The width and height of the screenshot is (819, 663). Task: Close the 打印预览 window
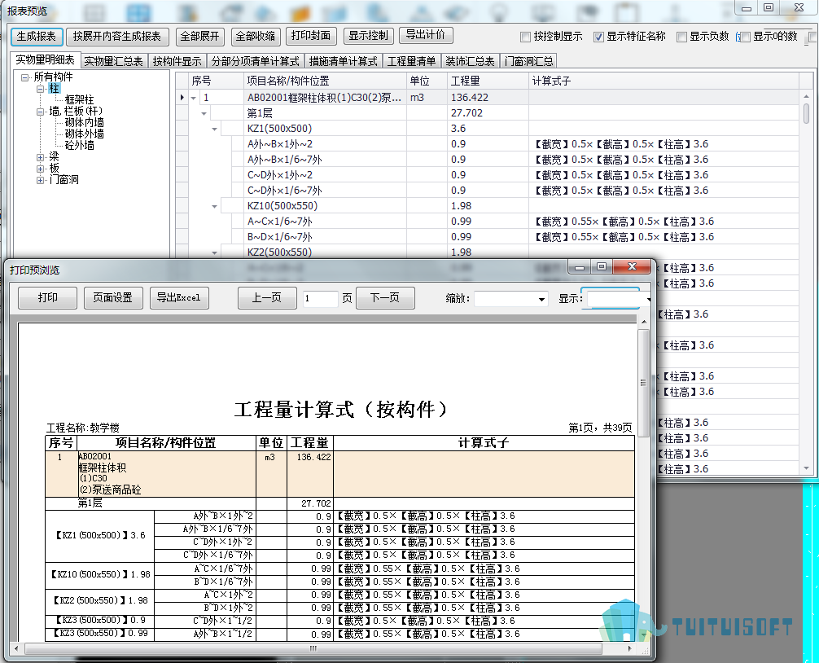pyautogui.click(x=634, y=267)
